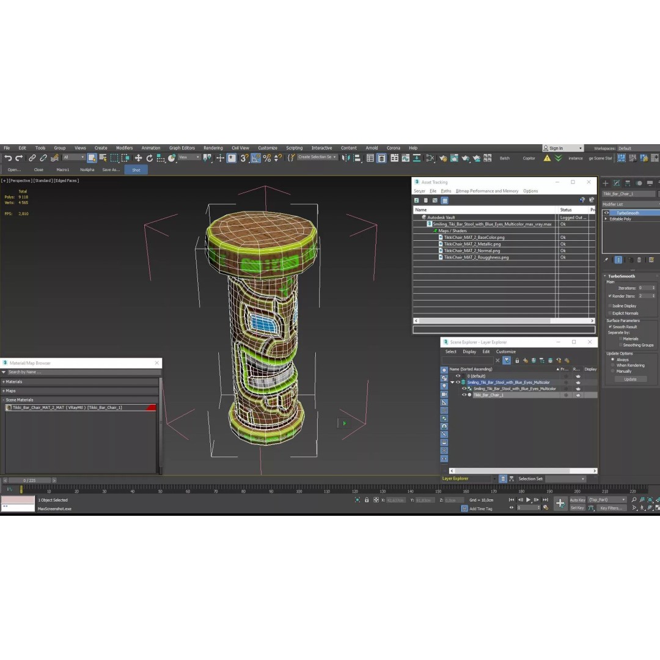Open the Selection Set dropdown in Layer Explorer
The image size is (660, 660).
coord(565,479)
